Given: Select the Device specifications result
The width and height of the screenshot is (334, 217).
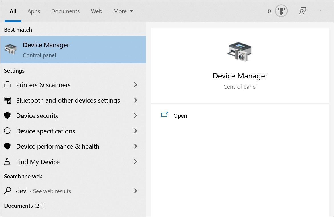Looking at the screenshot, I should pos(73,131).
